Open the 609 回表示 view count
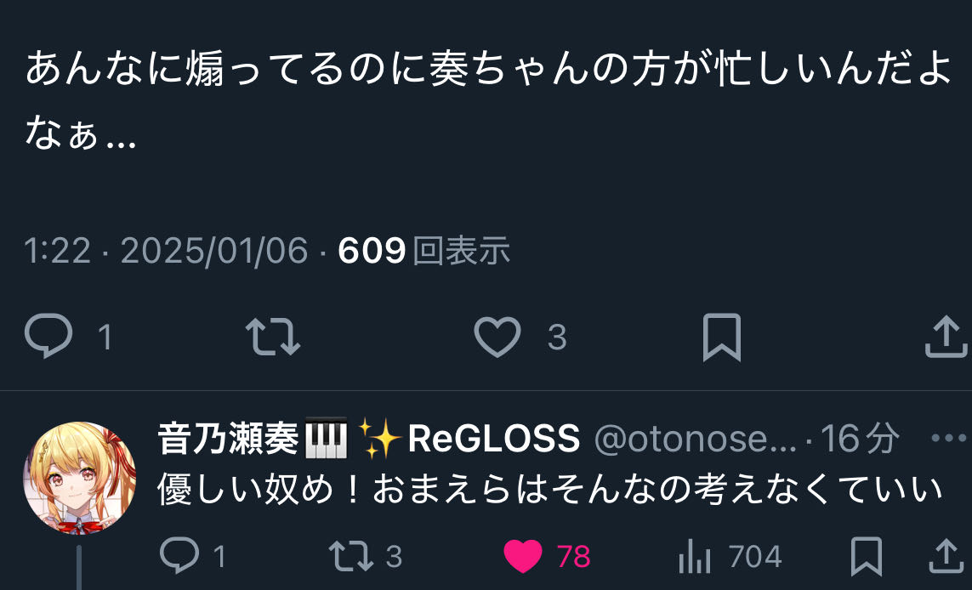This screenshot has width=972, height=590. 424,251
